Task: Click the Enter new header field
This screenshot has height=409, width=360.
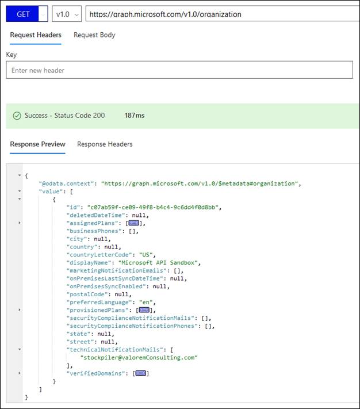Action: click(x=179, y=70)
